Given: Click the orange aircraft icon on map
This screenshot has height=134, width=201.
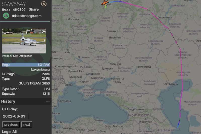Looking at the screenshot, I should pos(105,3).
